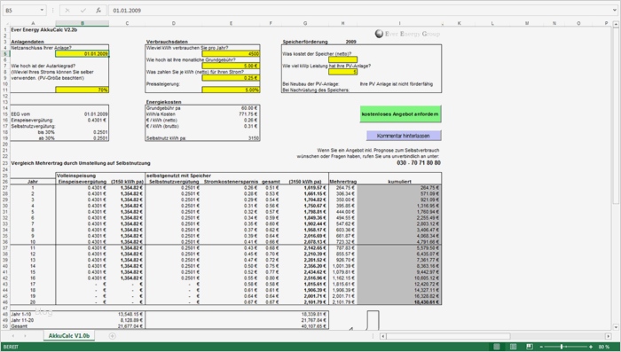The height and width of the screenshot is (352, 621).
Task: Expand the formula bar with the chevron
Action: coord(614,11)
